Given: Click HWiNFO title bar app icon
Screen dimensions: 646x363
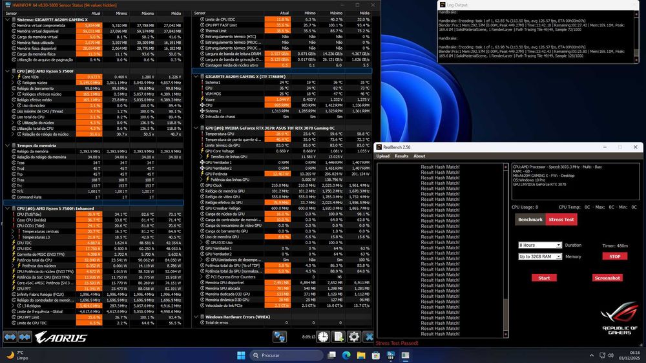Looking at the screenshot, I should [x=7, y=5].
